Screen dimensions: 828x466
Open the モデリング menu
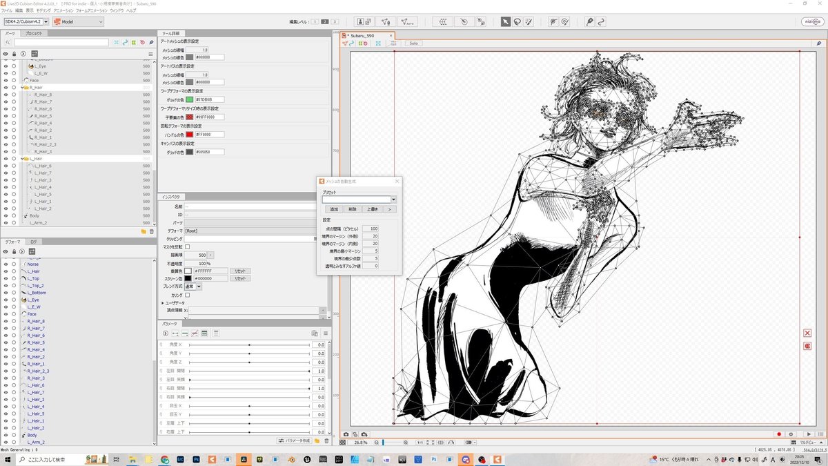point(43,11)
